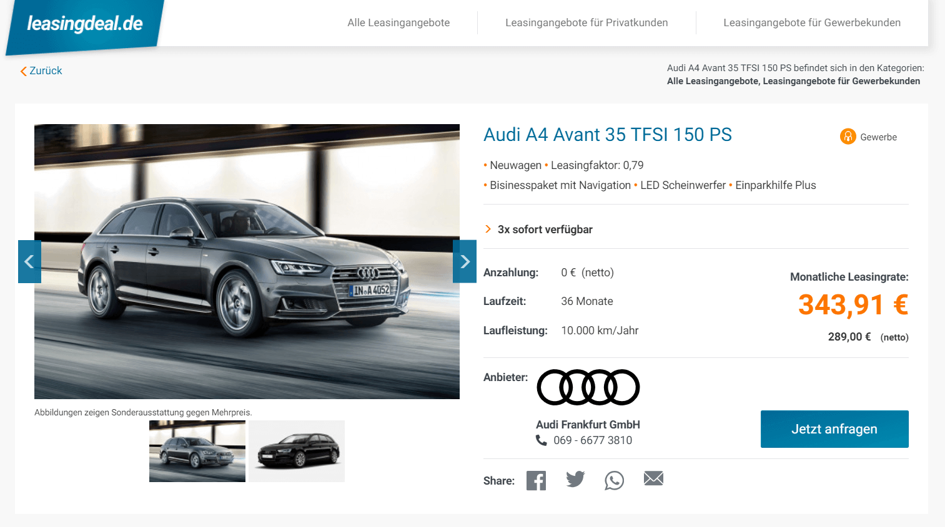Share the offer on Facebook

[x=536, y=480]
